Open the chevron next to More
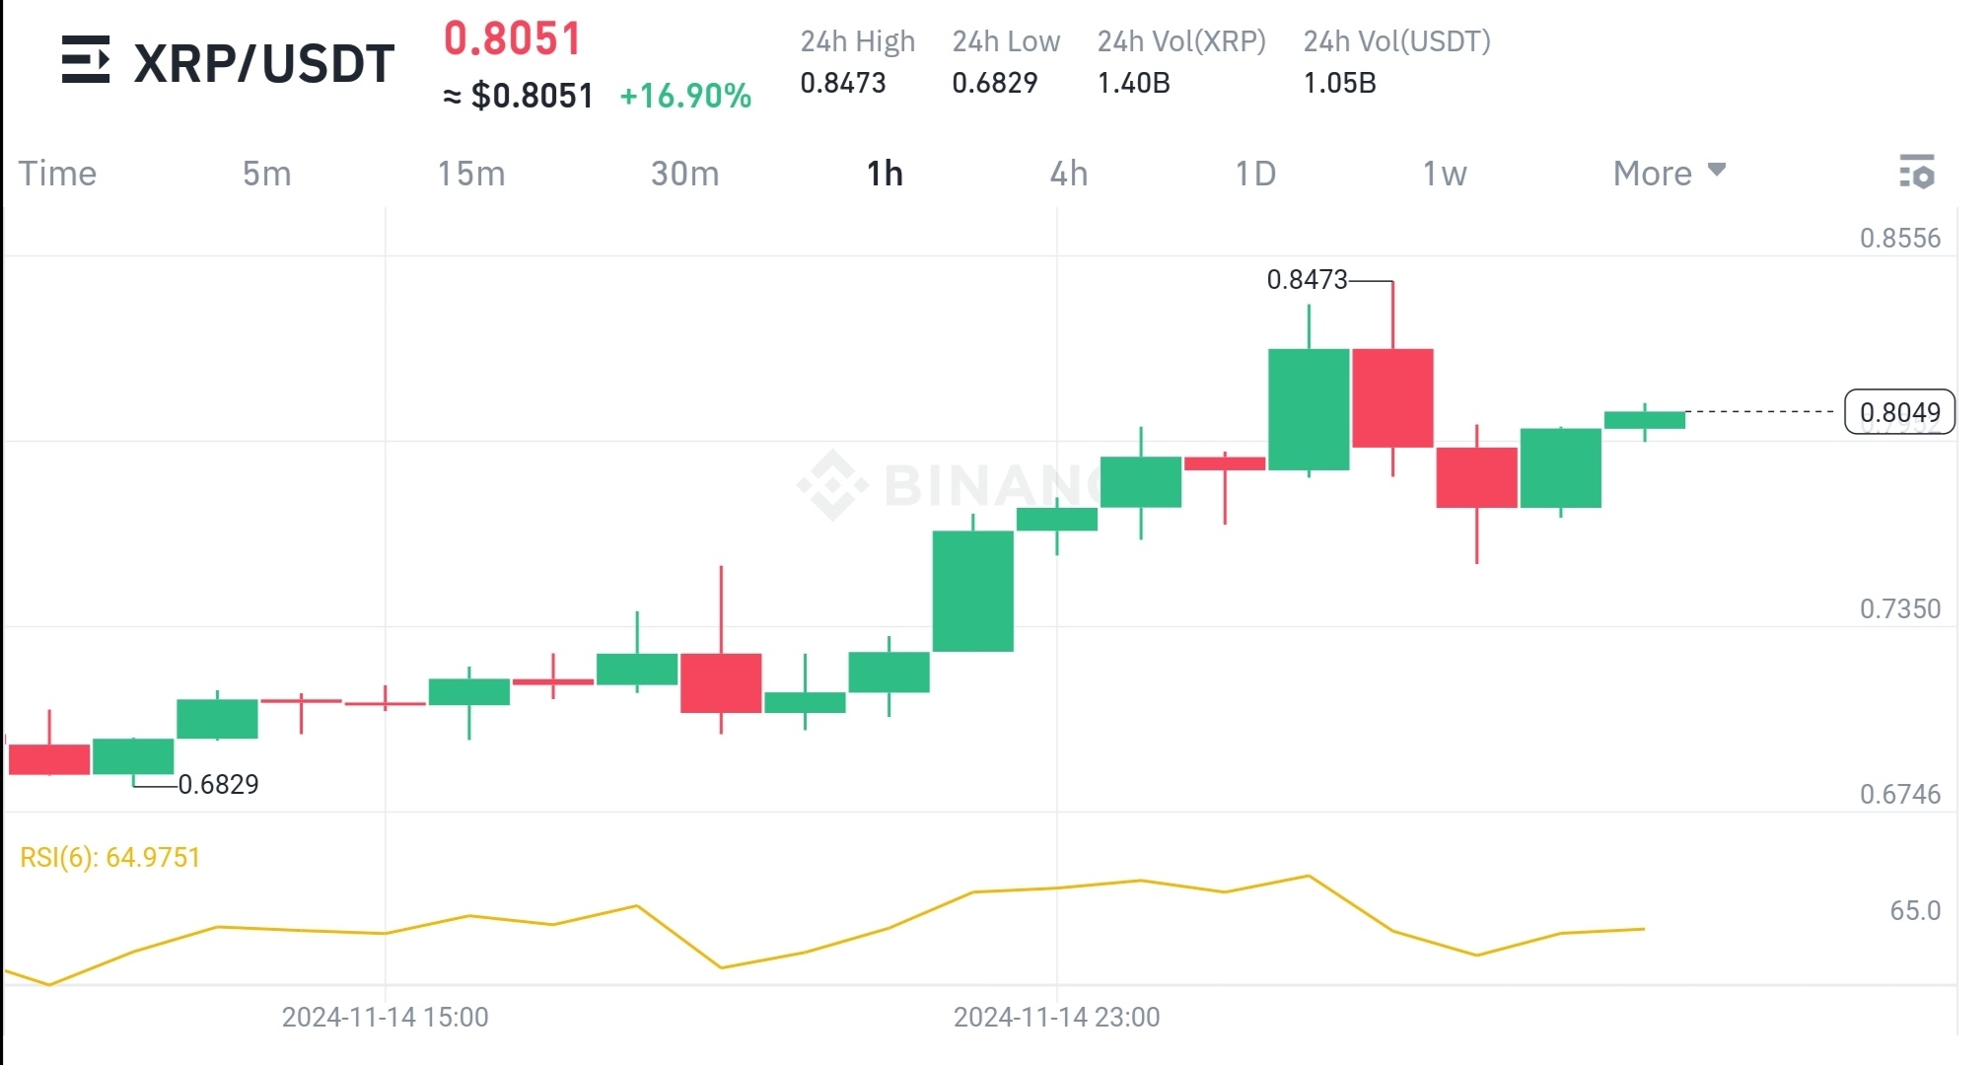The height and width of the screenshot is (1065, 1986). (1716, 171)
